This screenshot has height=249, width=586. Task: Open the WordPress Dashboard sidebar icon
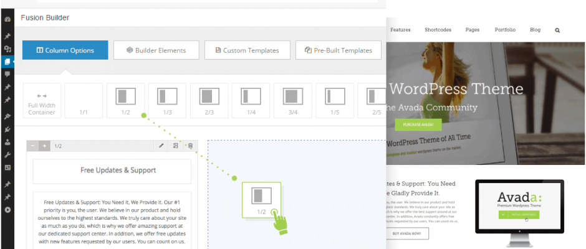pos(7,19)
